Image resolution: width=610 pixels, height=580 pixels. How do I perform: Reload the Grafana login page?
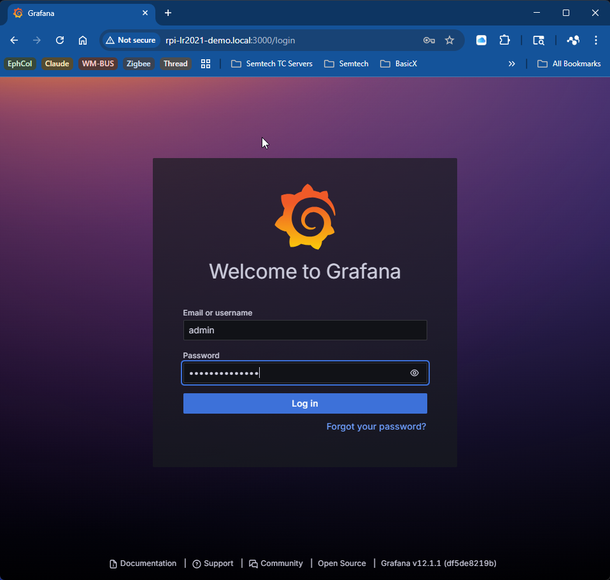(x=59, y=40)
